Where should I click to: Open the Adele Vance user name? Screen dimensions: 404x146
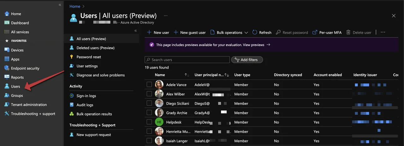[x=176, y=85]
